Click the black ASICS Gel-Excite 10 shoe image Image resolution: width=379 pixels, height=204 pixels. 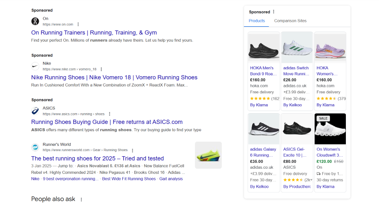[x=297, y=129]
